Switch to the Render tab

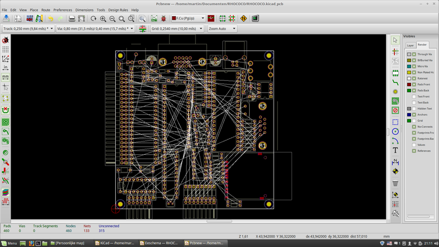pos(422,45)
